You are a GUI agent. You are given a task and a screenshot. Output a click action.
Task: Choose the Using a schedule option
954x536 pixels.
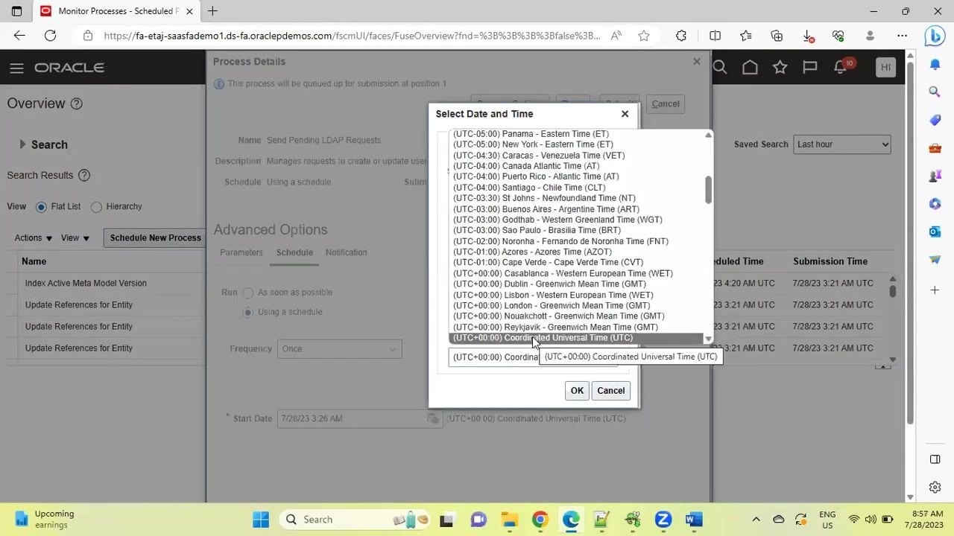click(x=248, y=312)
